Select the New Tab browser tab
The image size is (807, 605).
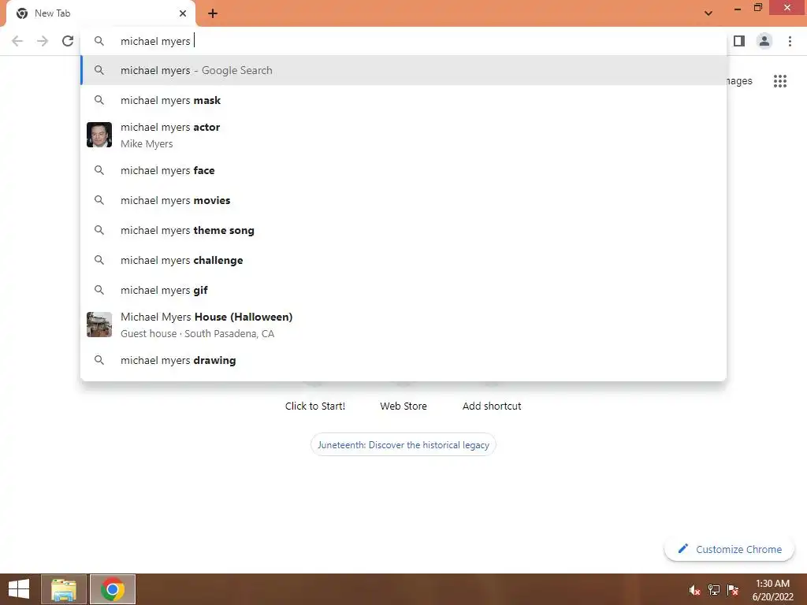101,13
